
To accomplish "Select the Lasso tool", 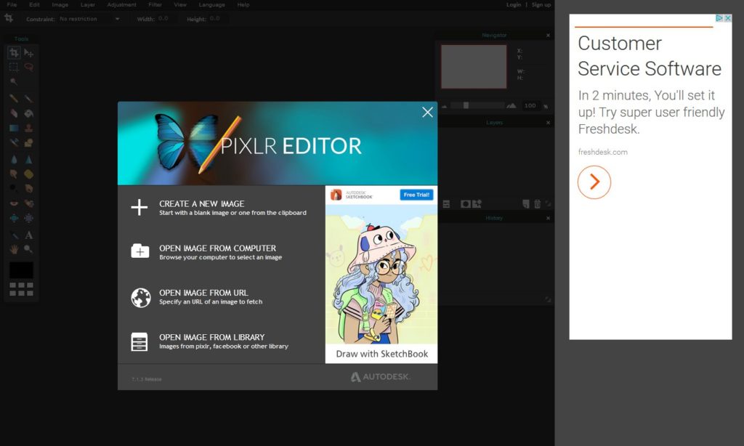I will [x=28, y=67].
